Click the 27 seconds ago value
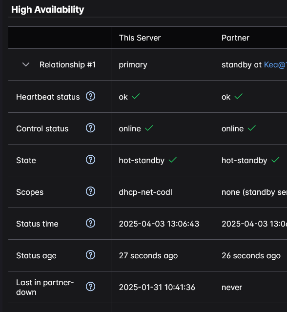Viewport: 287px width, 312px height. [148, 256]
